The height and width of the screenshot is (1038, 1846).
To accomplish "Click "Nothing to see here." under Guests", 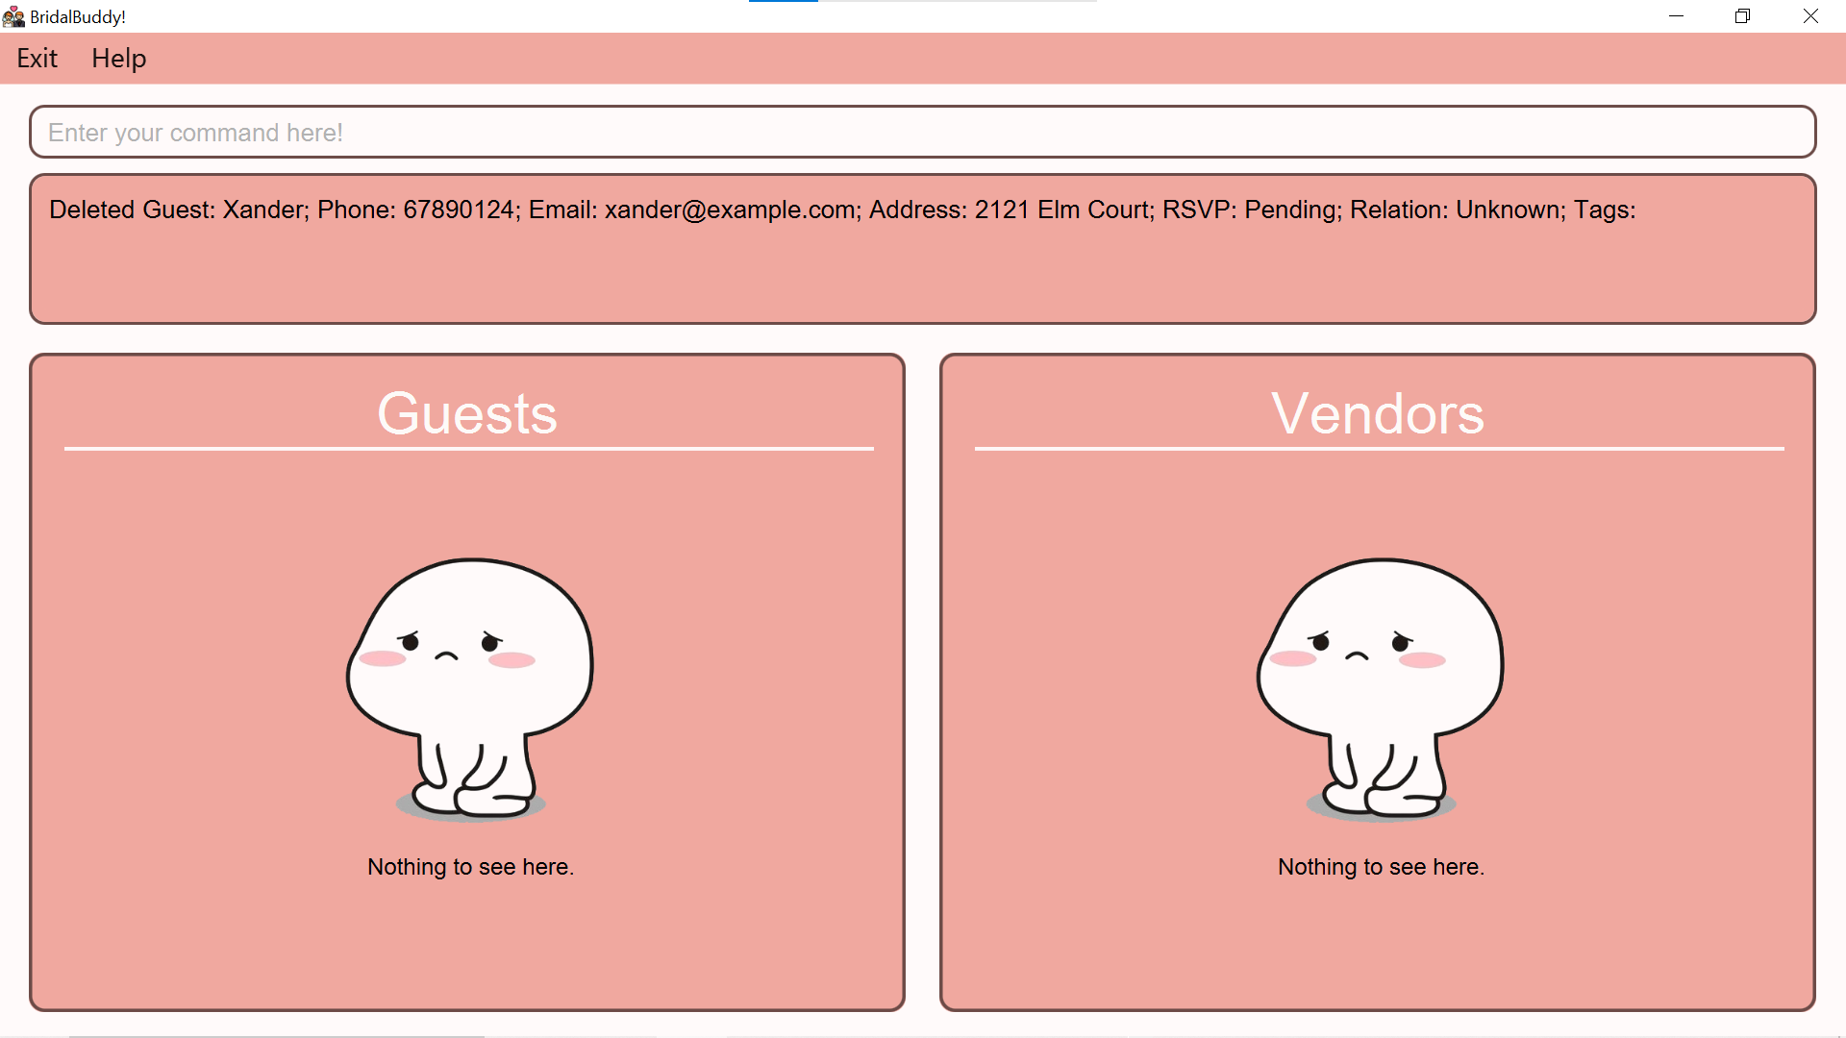I will coord(470,867).
